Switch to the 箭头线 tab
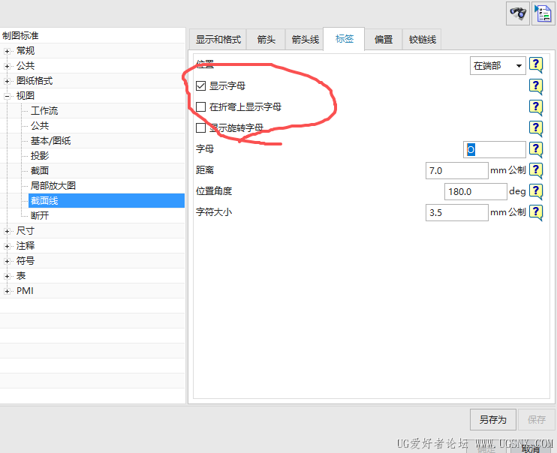 coord(305,40)
